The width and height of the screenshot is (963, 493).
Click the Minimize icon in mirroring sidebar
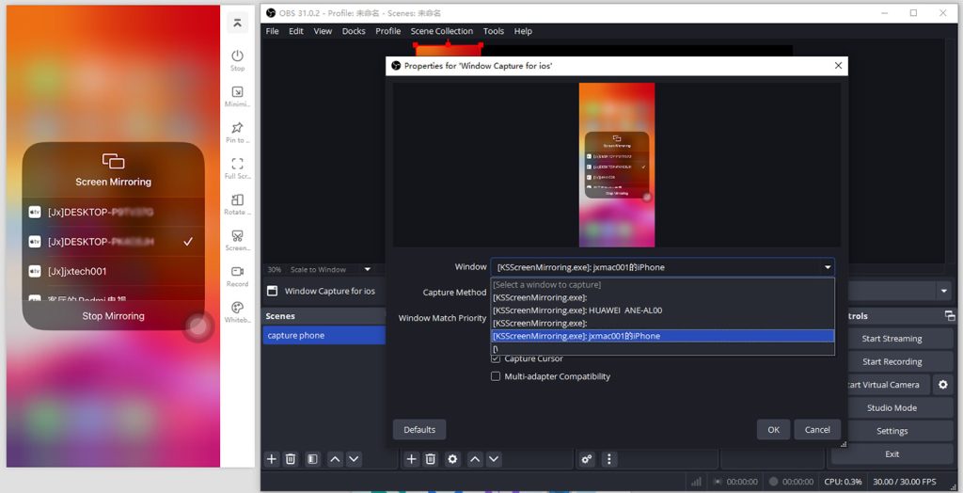point(237,91)
